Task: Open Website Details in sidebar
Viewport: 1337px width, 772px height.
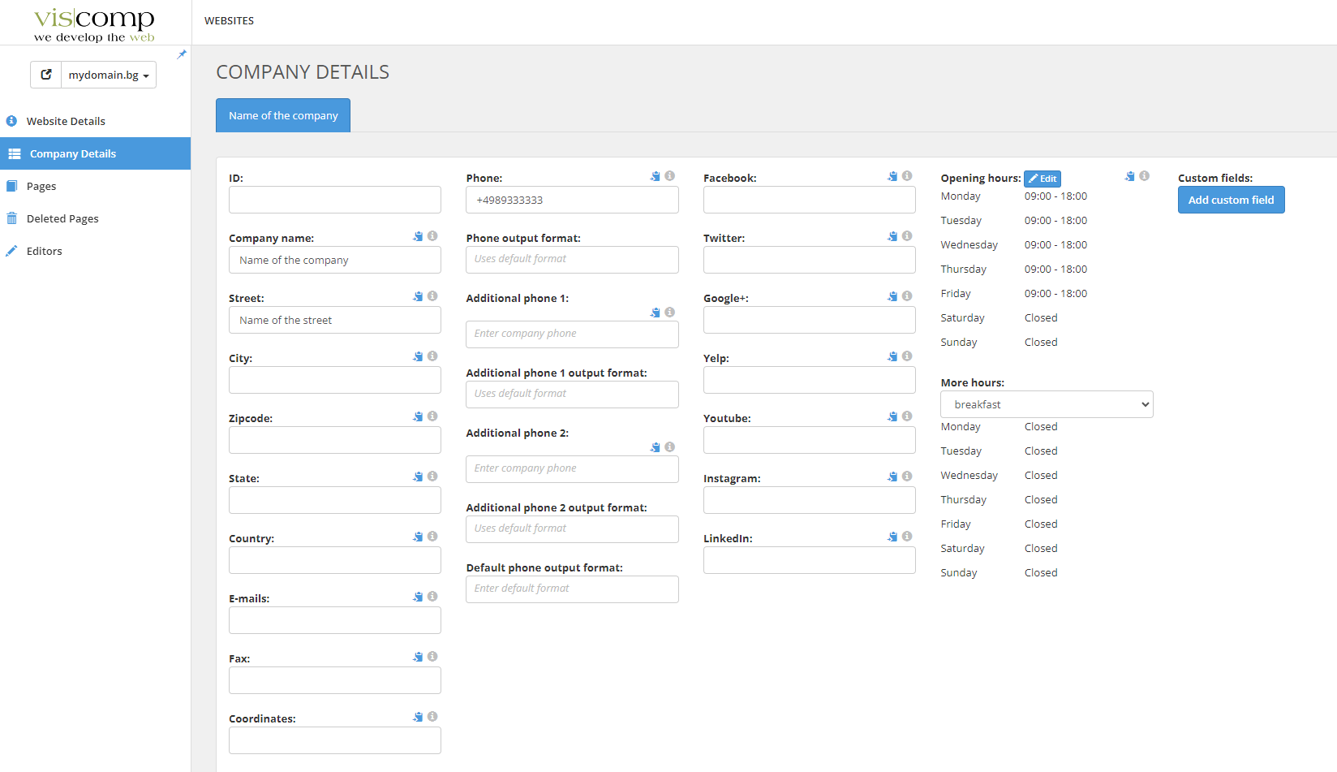Action: [x=66, y=121]
